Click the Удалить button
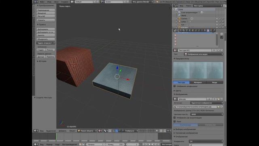This screenshot has width=259, height=146. click(x=46, y=35)
